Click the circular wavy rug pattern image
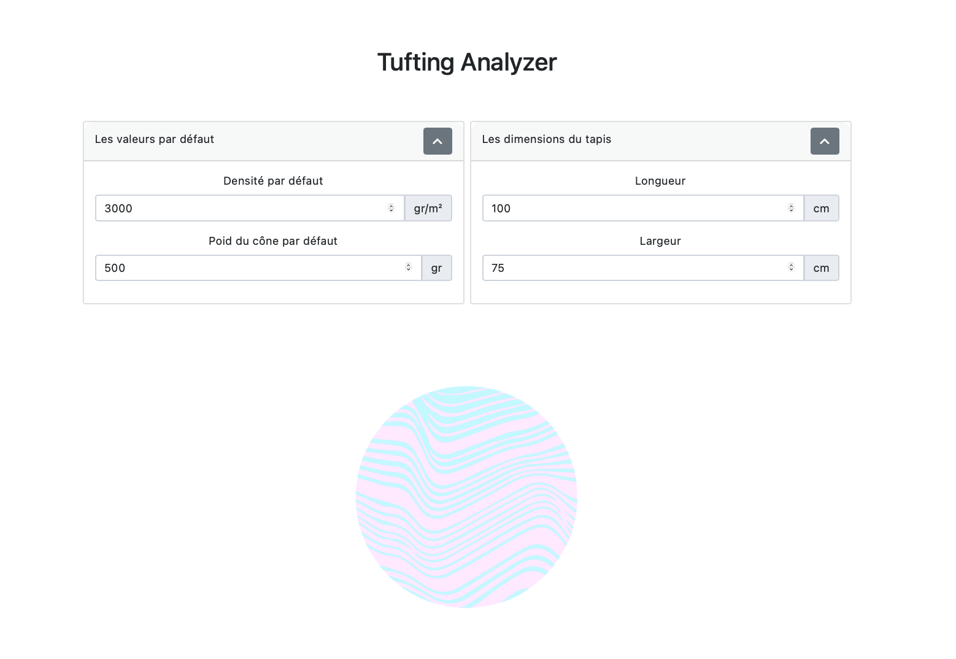This screenshot has height=659, width=956. point(467,497)
